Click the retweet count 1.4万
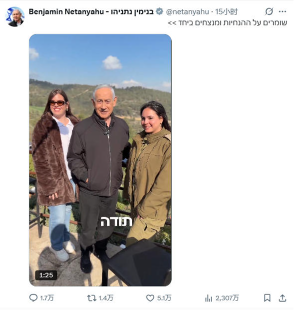 [106, 298]
